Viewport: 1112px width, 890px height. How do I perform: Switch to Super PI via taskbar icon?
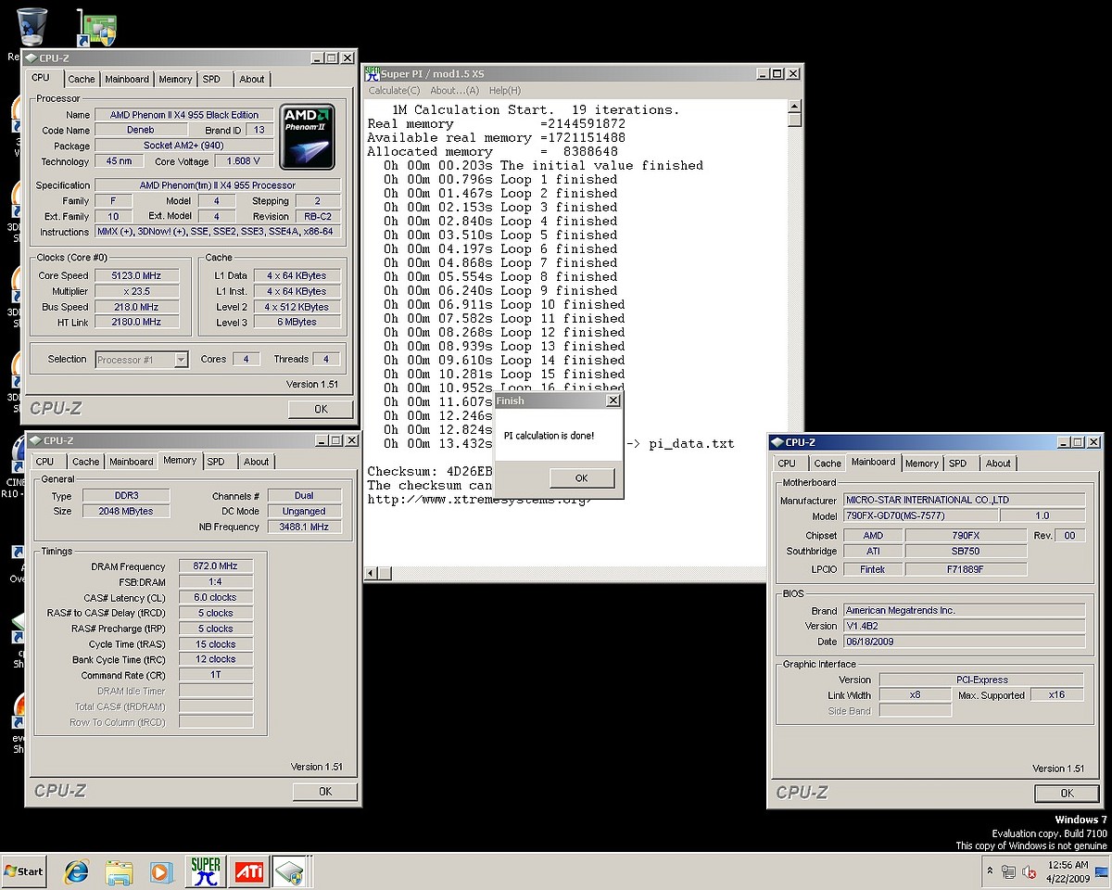coord(205,871)
